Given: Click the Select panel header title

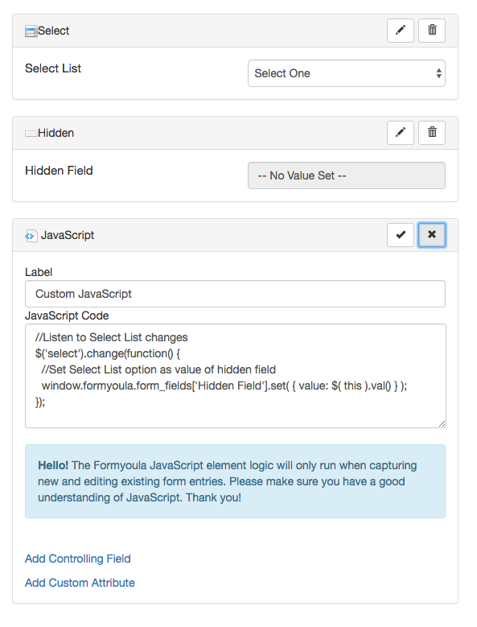Looking at the screenshot, I should coord(54,31).
